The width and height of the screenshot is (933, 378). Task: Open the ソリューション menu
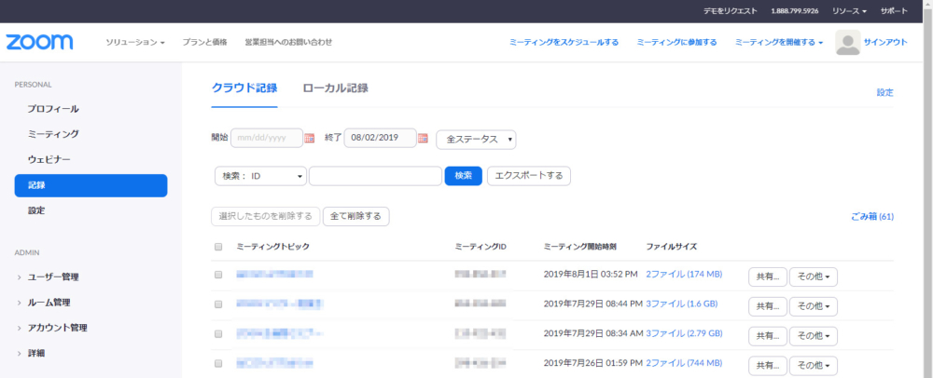pos(134,43)
